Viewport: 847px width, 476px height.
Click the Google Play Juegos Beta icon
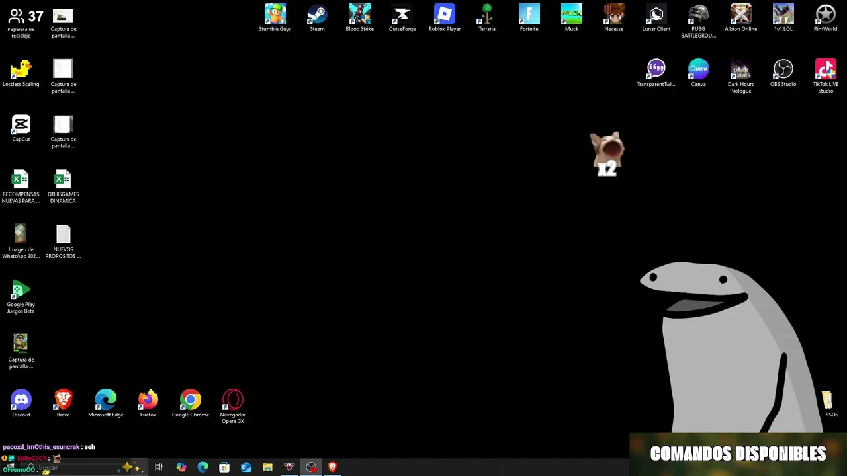tap(21, 297)
